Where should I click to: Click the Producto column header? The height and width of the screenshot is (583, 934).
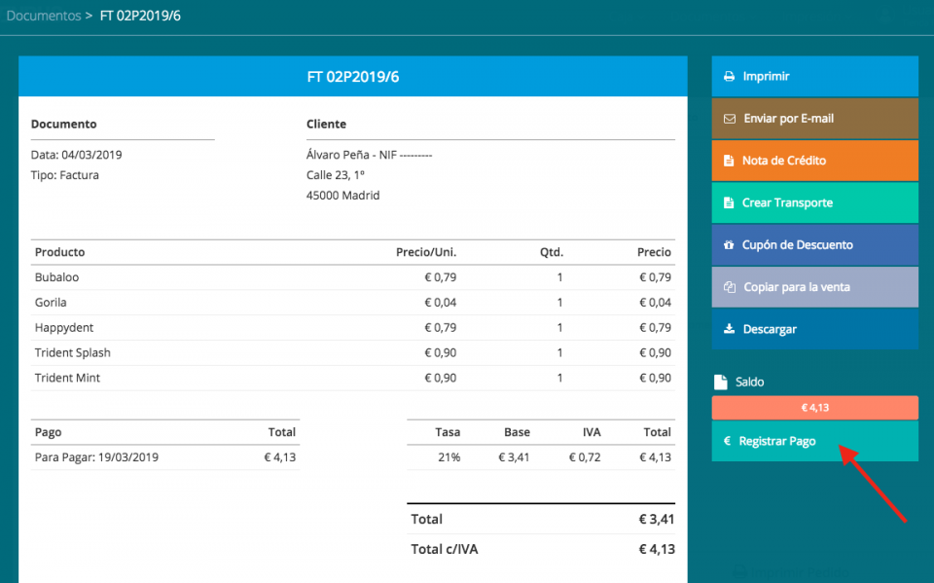click(59, 252)
